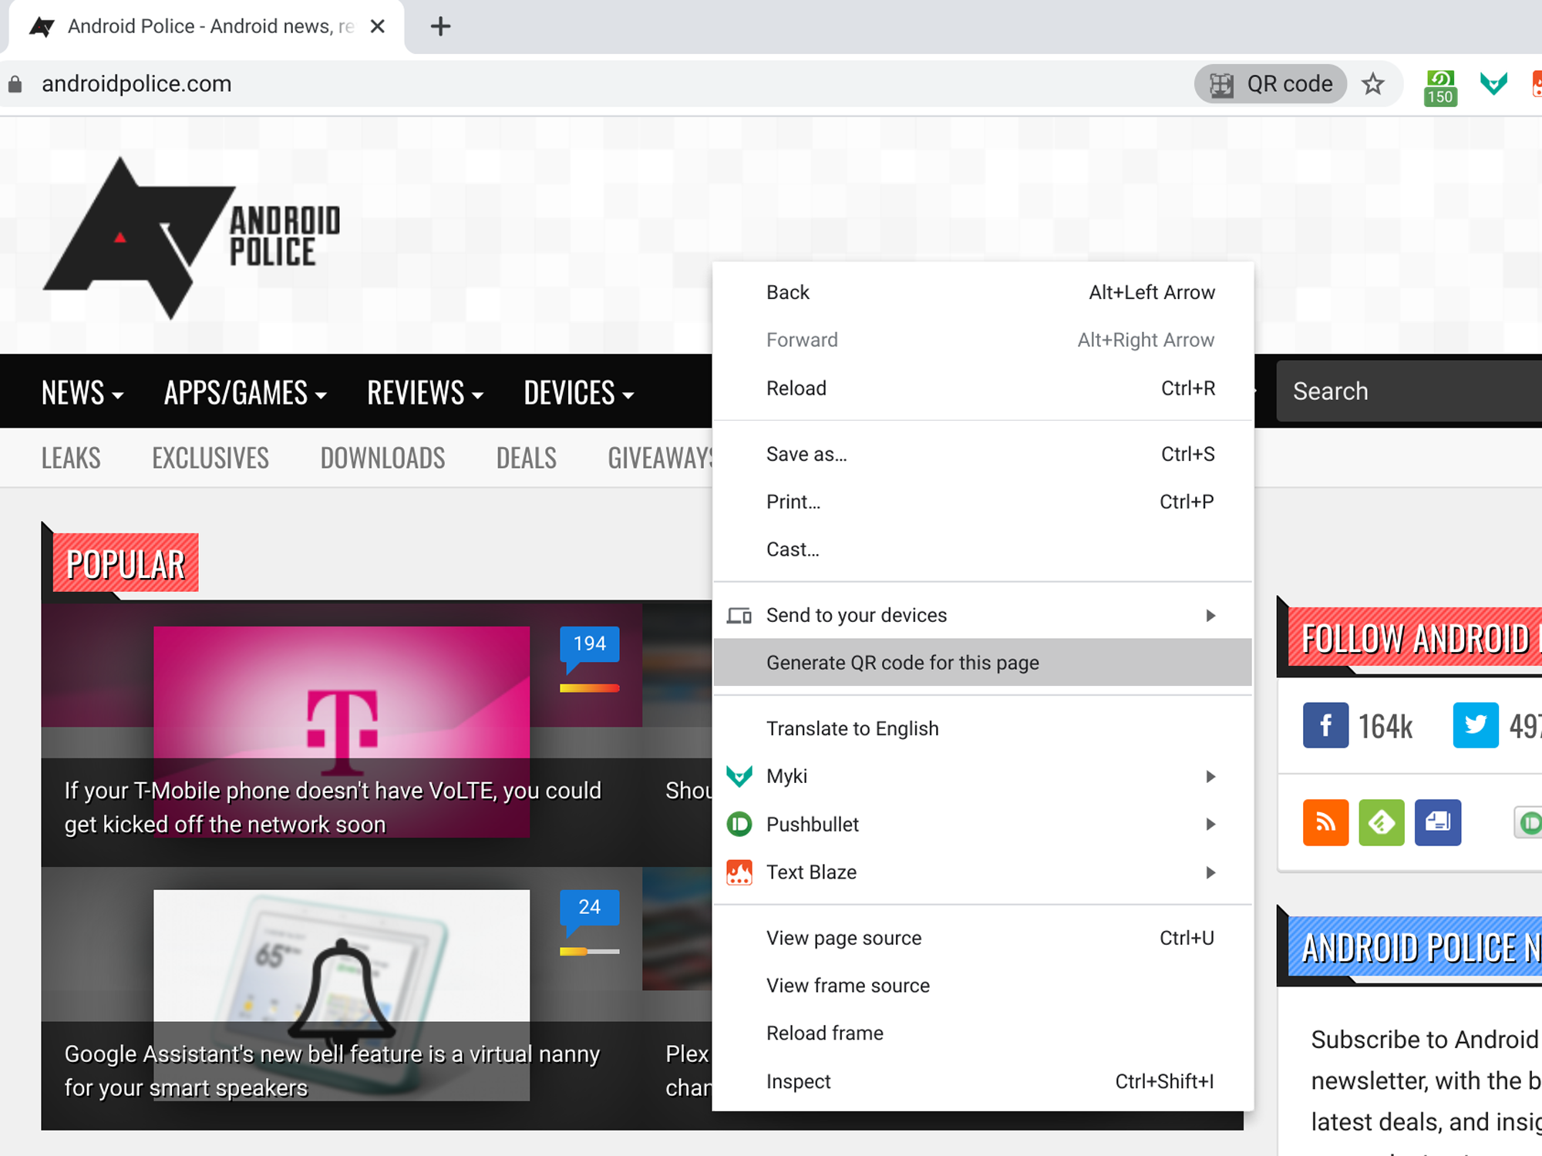
Task: Click the Twitter follow icon
Action: click(1476, 725)
